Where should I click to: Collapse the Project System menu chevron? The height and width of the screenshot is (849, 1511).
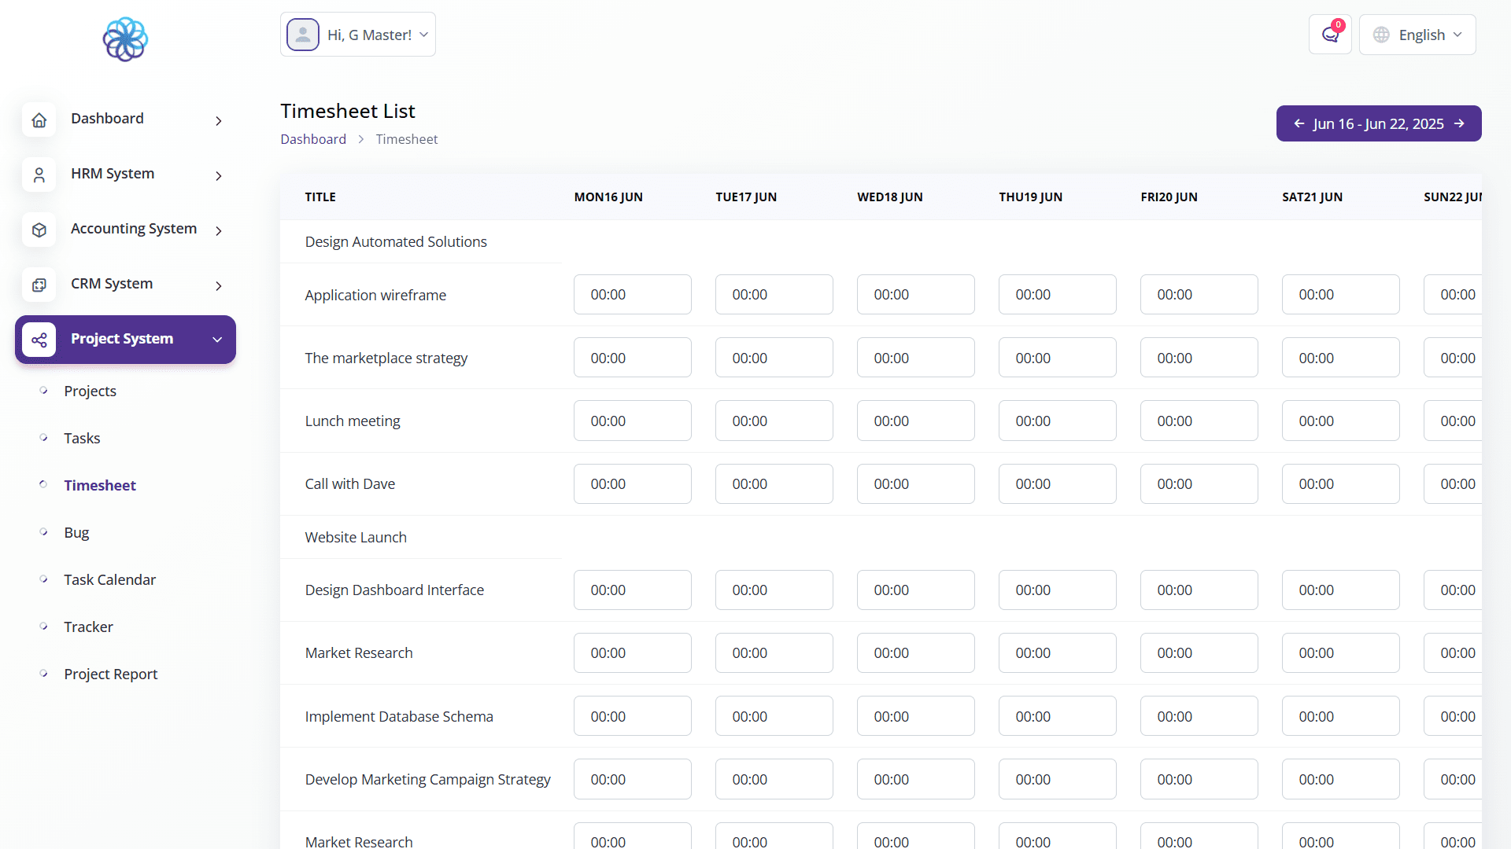point(217,340)
